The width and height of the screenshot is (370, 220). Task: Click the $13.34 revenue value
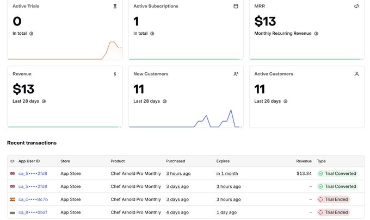pyautogui.click(x=304, y=174)
